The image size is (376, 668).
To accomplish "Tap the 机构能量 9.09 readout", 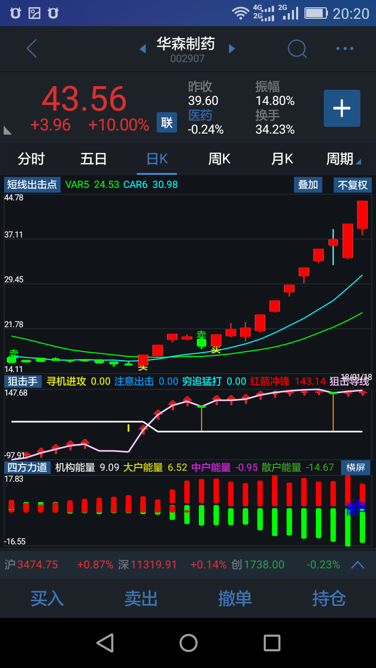I will point(87,467).
